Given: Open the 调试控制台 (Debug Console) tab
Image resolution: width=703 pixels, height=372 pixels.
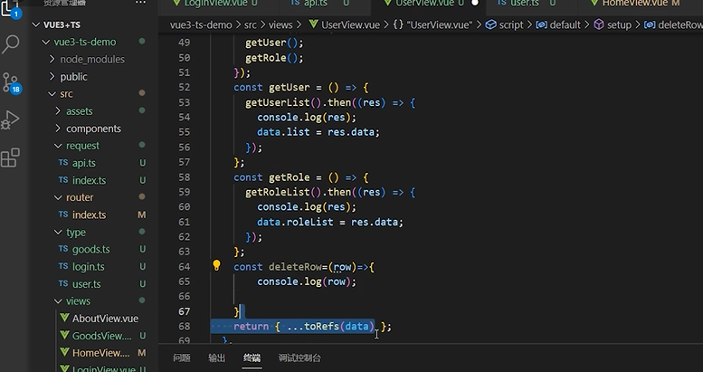Looking at the screenshot, I should pos(299,358).
